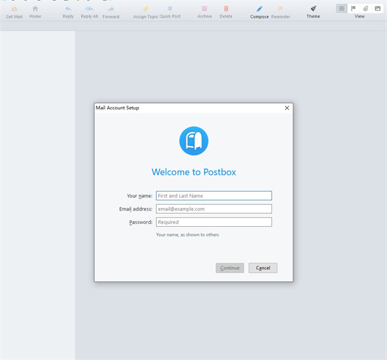Toggle the images view button

[378, 8]
